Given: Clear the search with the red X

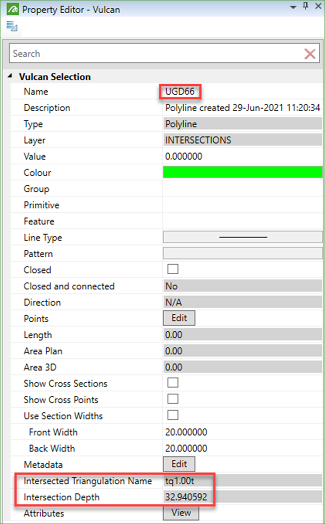Looking at the screenshot, I should click(x=310, y=54).
